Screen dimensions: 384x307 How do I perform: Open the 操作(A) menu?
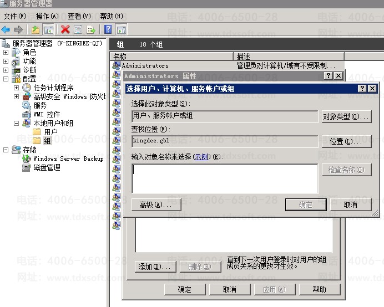pyautogui.click(x=47, y=16)
